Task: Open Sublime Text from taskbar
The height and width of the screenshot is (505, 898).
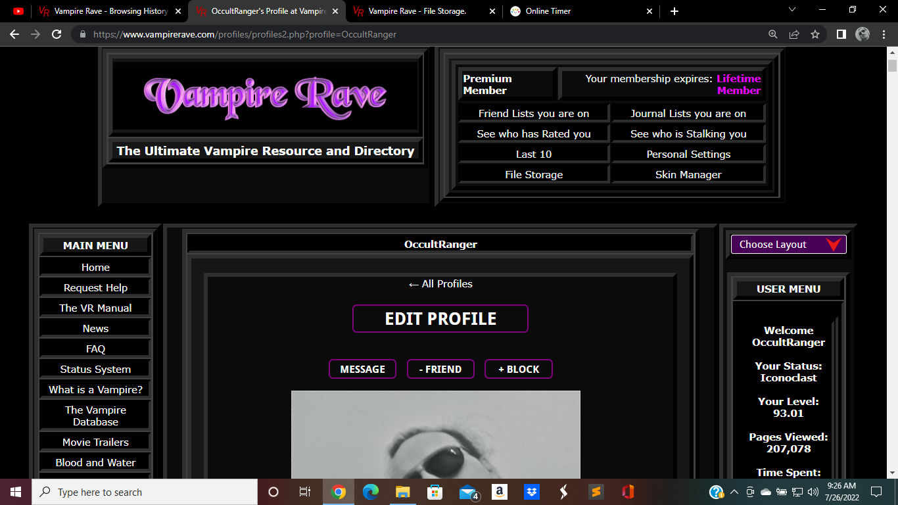Action: point(596,492)
